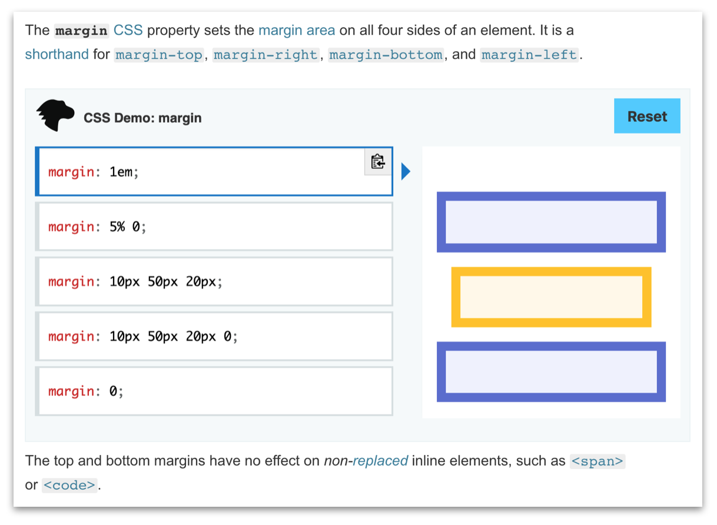The image size is (717, 525).
Task: Go to margin-right property link
Action: pyautogui.click(x=265, y=55)
